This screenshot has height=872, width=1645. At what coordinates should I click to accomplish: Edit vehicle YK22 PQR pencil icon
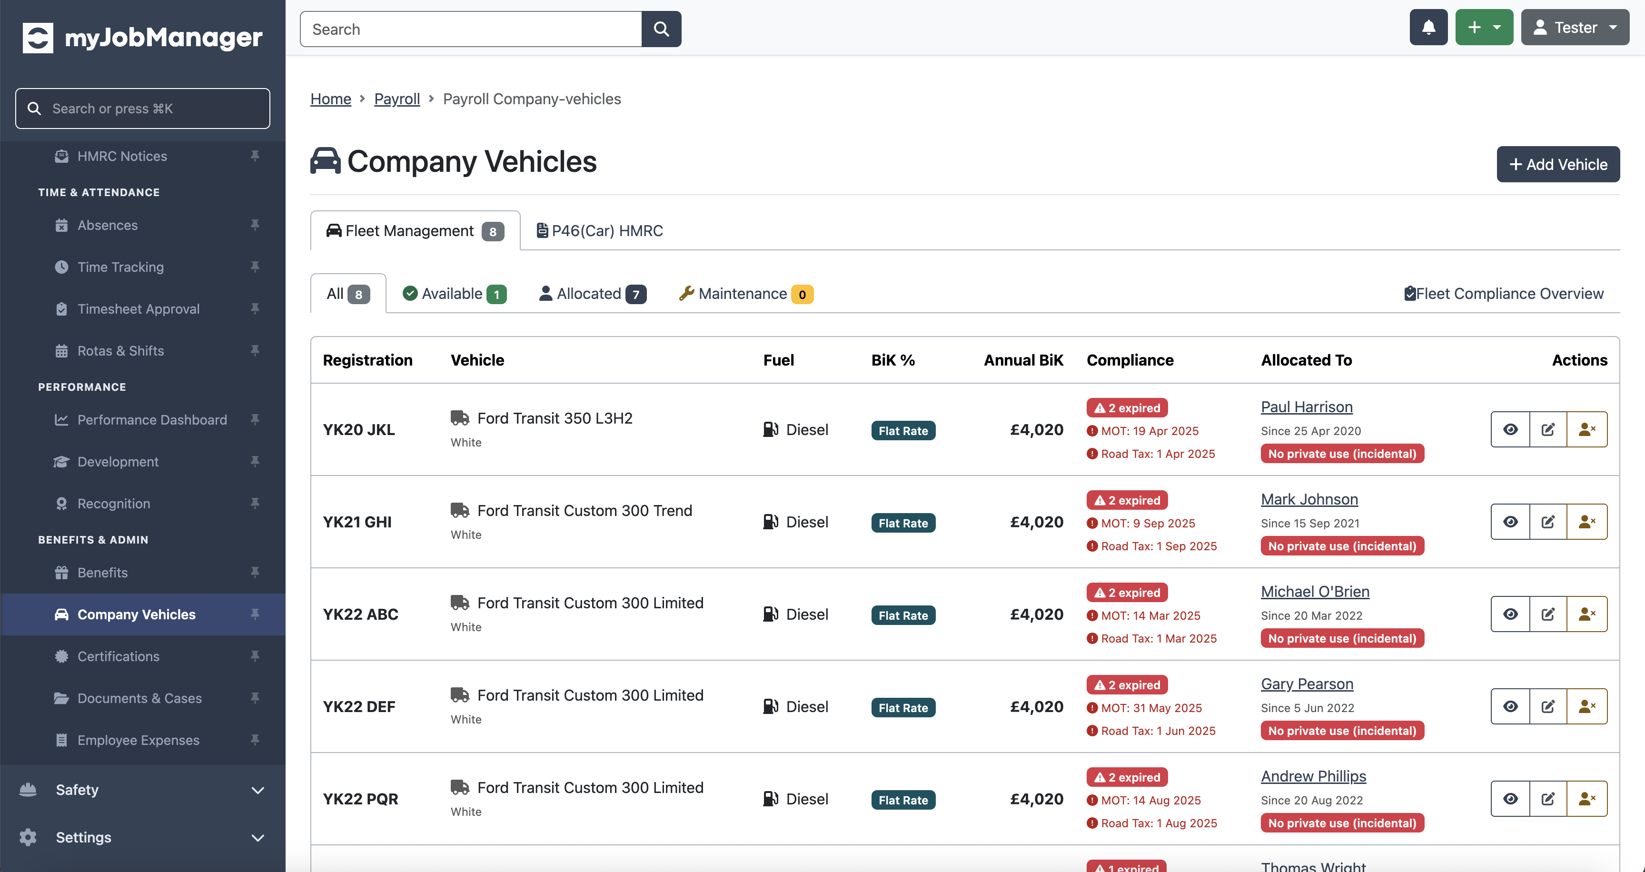(1548, 799)
